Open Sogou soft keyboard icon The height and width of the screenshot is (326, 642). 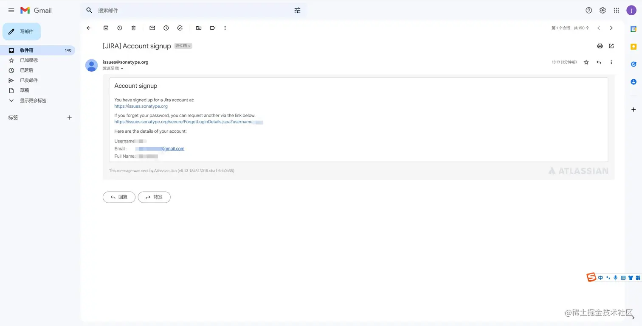click(x=623, y=278)
